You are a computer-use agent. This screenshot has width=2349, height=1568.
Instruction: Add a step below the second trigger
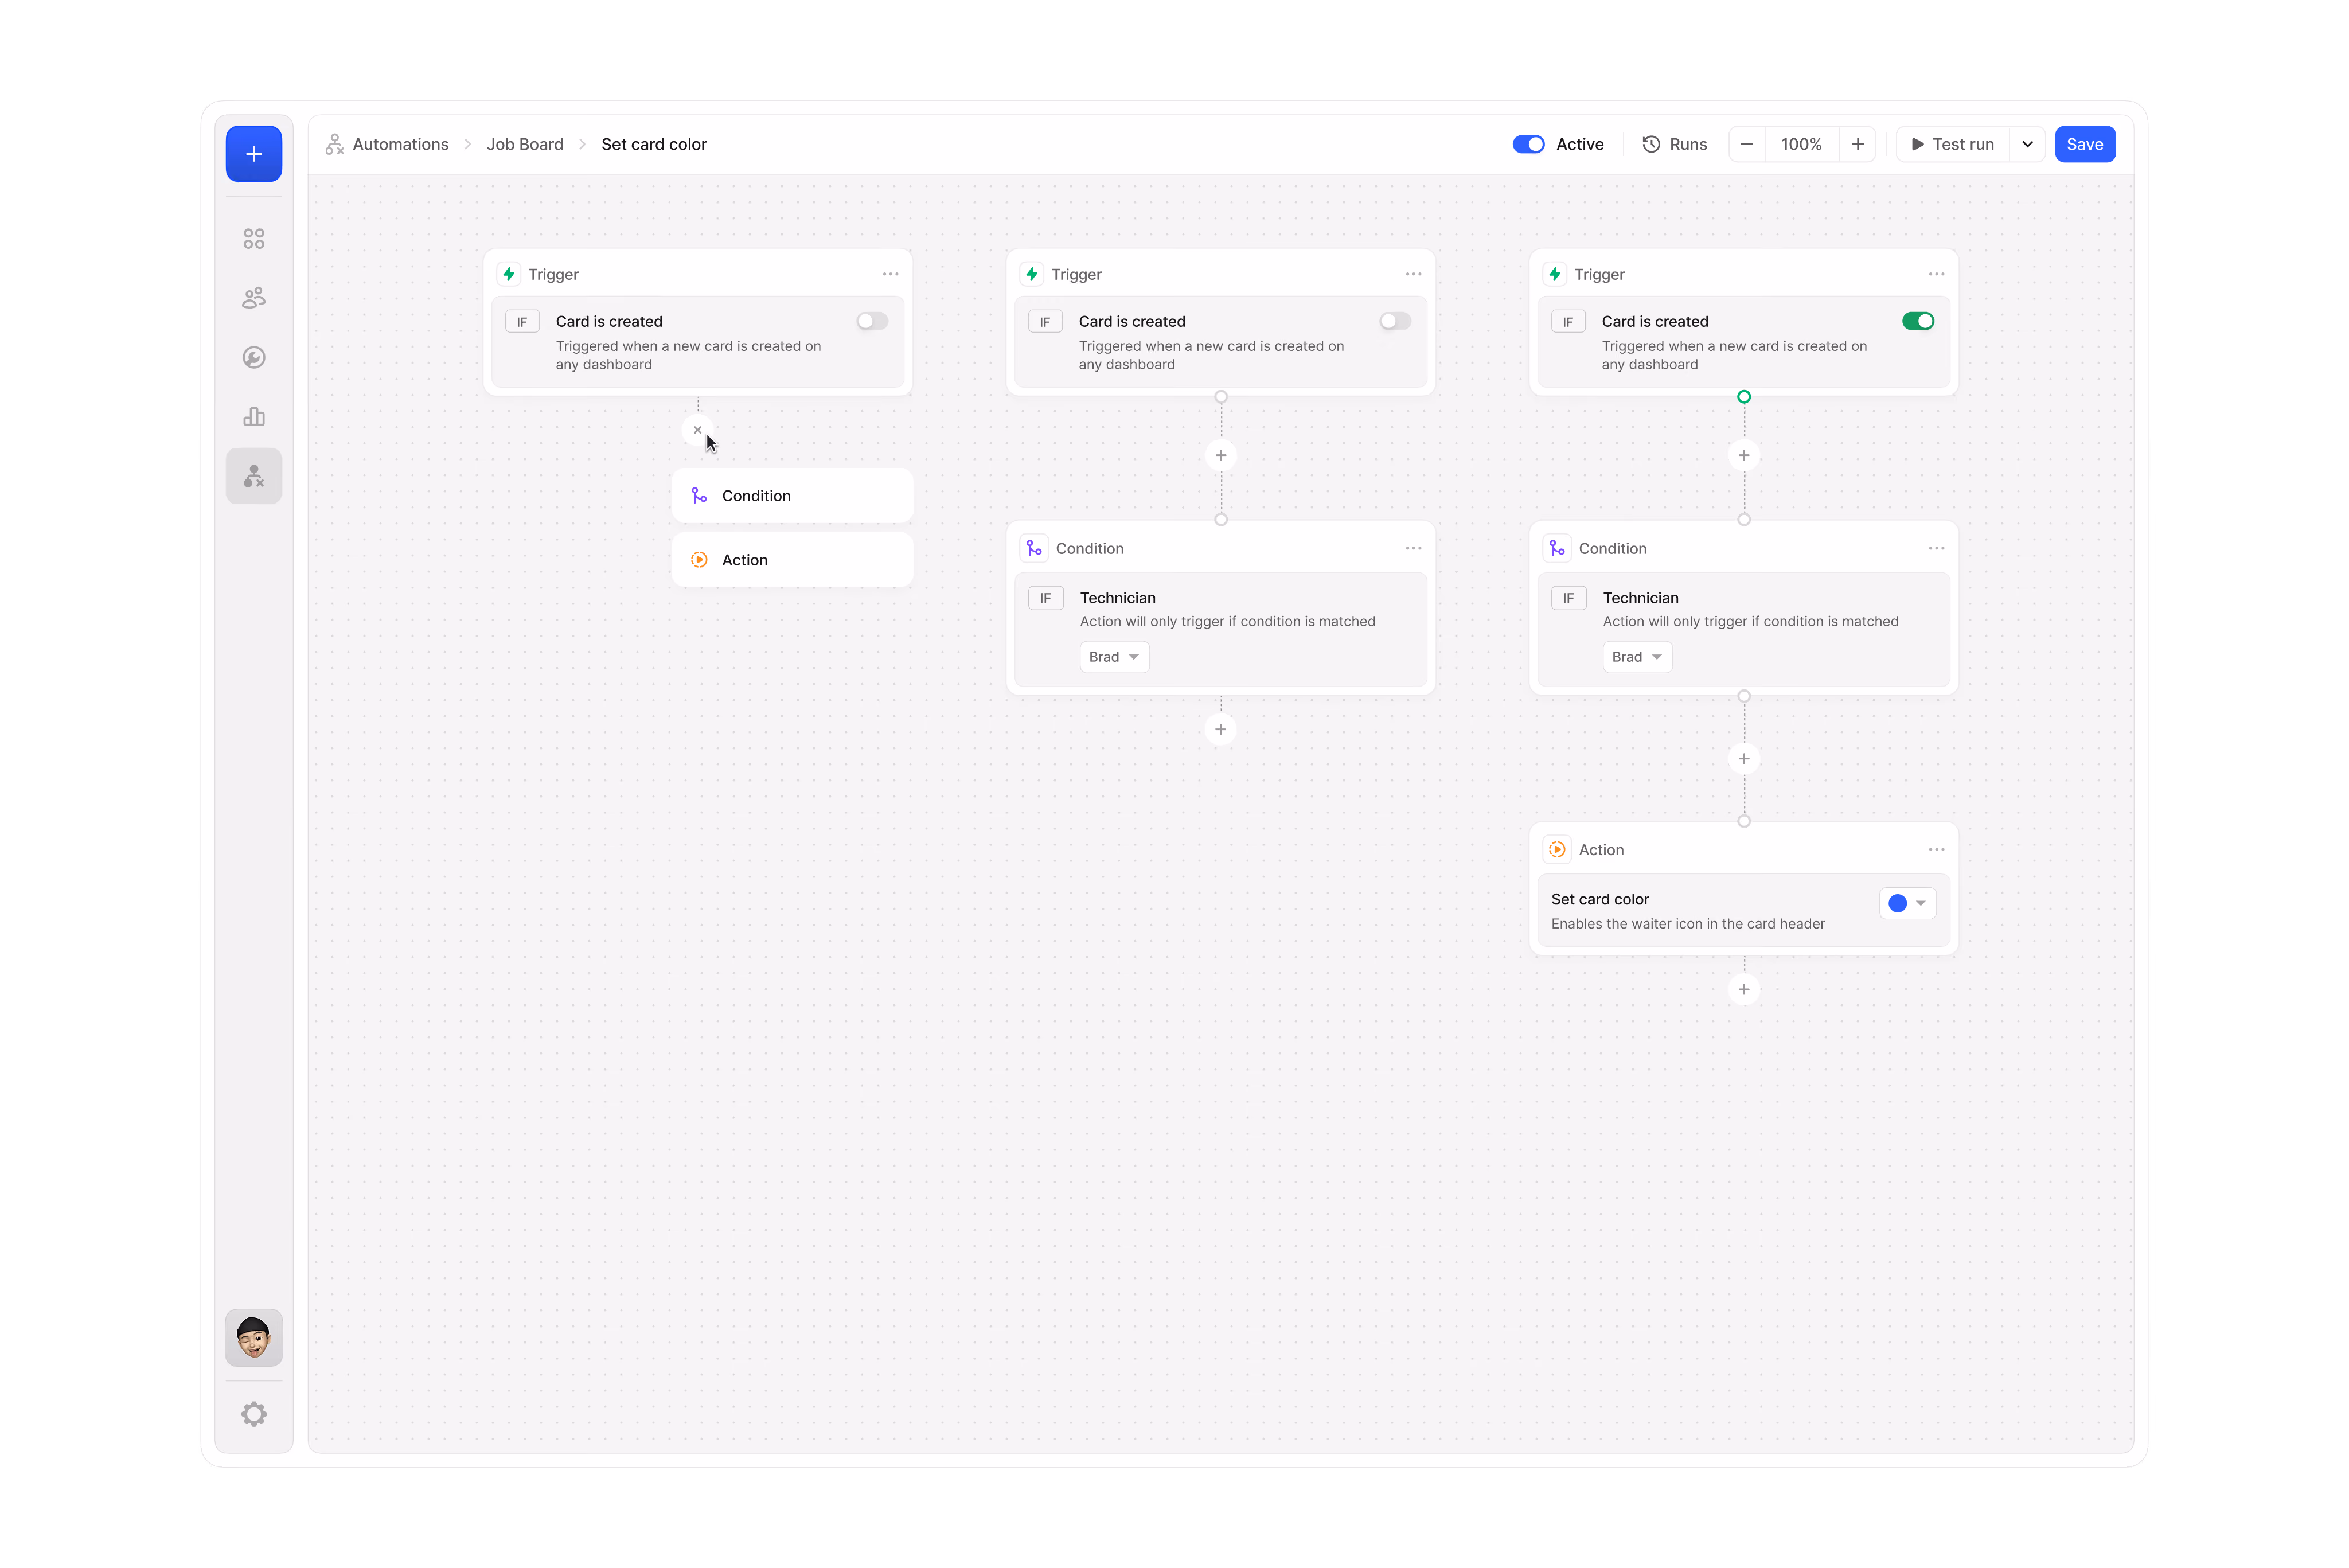[x=1221, y=456]
